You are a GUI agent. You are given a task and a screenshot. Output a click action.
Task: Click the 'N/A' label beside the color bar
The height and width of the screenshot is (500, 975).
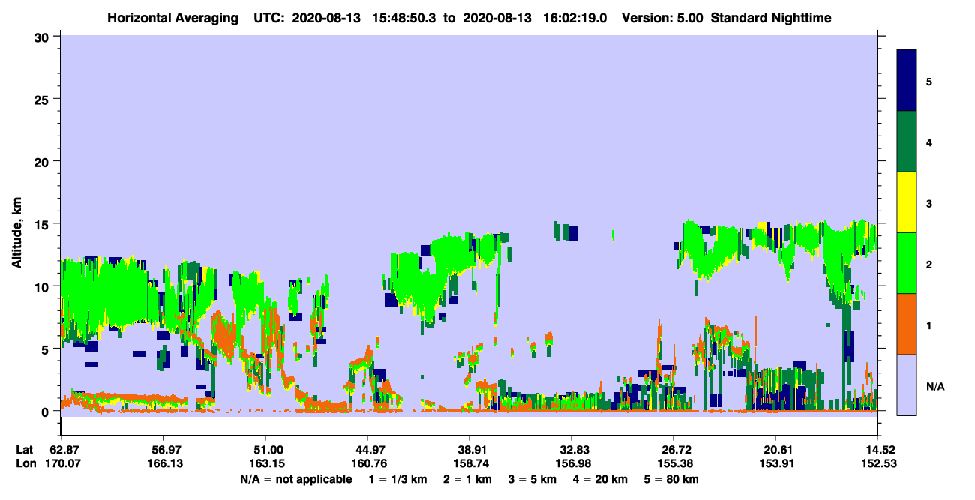tap(934, 386)
